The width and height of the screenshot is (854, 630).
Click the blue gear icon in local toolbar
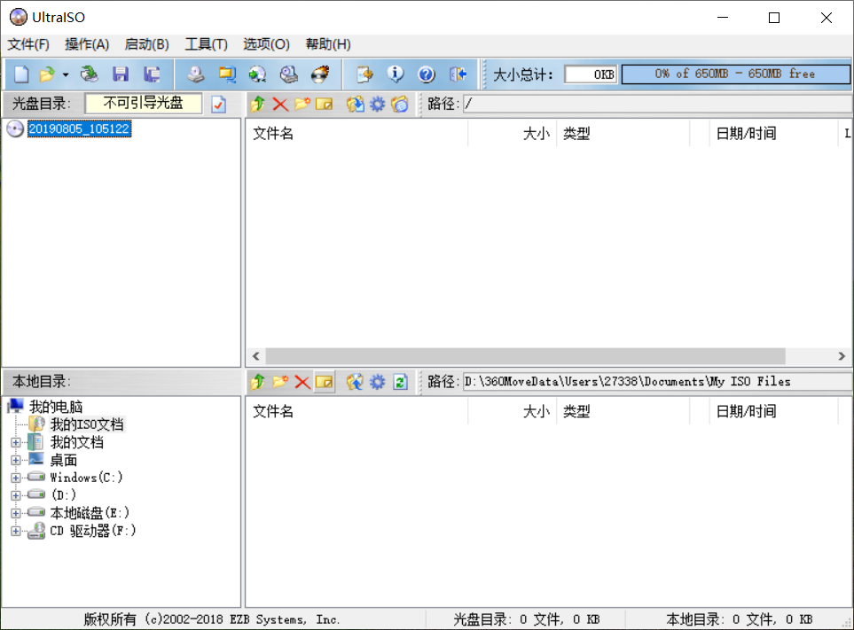tap(377, 382)
